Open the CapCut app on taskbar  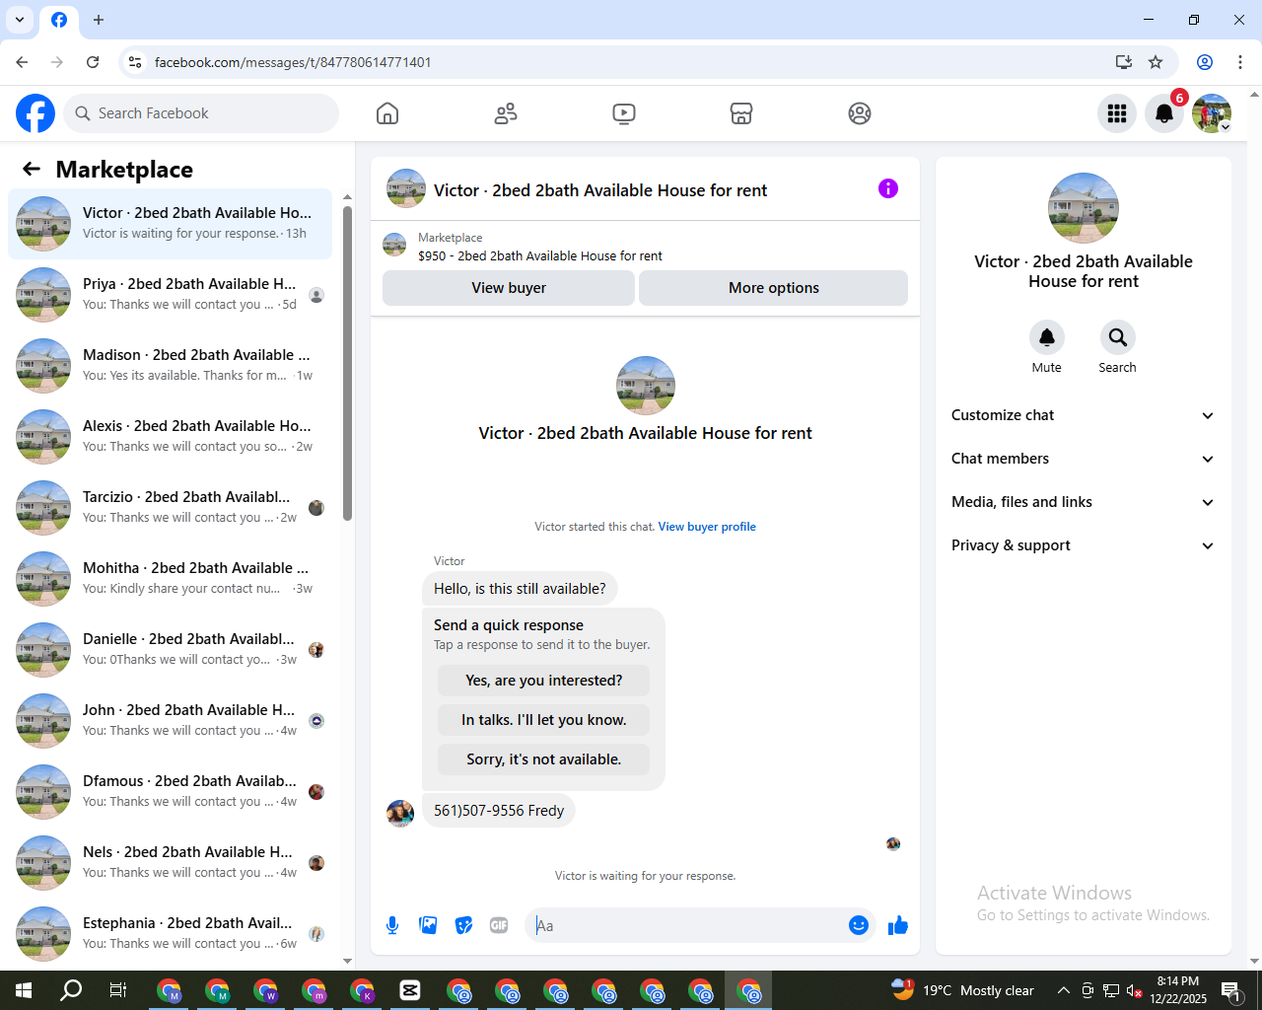pyautogui.click(x=410, y=990)
